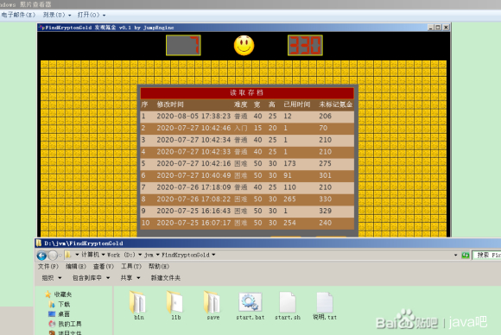This screenshot has width=501, height=335.
Task: Click the Explorer back arrow button
Action: click(41, 256)
